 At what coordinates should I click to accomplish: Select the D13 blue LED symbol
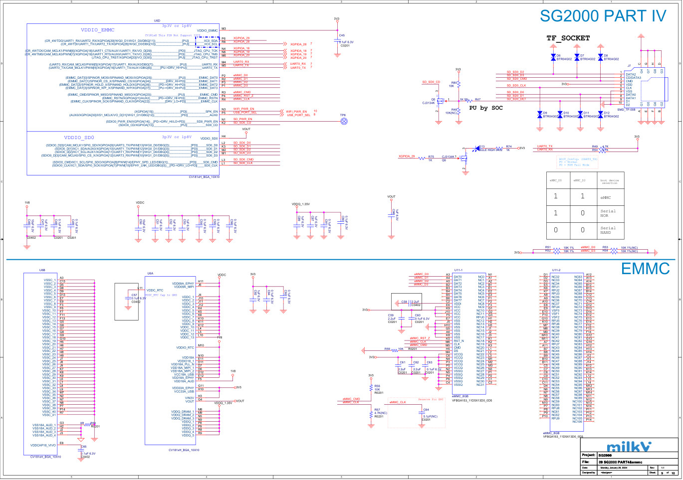(476, 148)
